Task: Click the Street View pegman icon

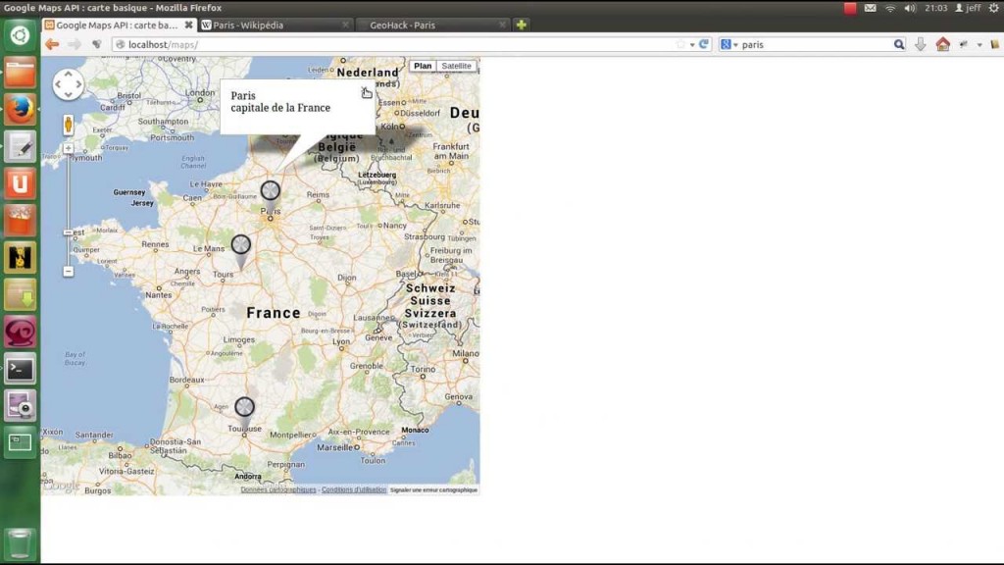Action: pos(68,125)
